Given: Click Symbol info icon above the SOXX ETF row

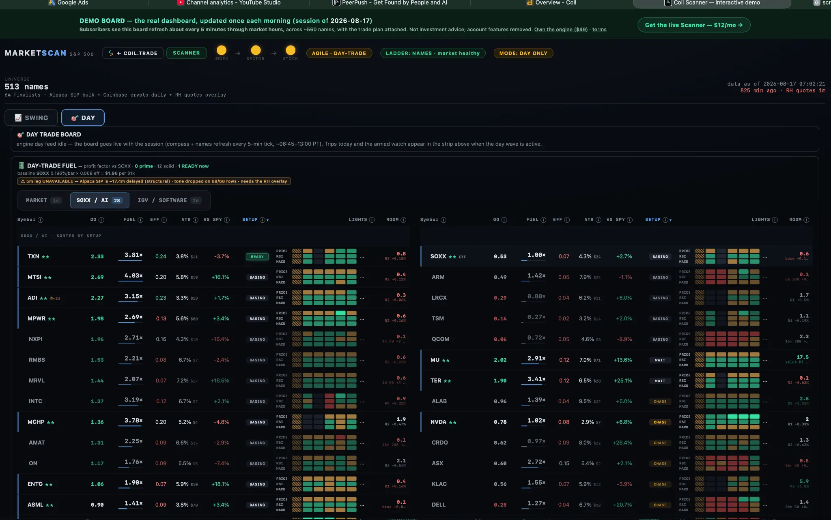Looking at the screenshot, I should 443,220.
